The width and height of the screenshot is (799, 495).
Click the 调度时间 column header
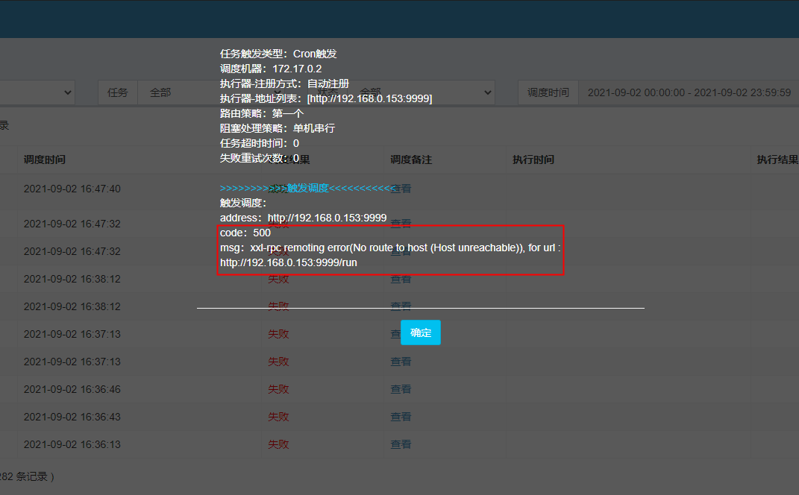45,160
